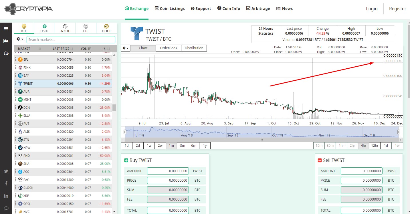410x214 pixels.
Task: Set chart range to 1d
Action: (127, 146)
